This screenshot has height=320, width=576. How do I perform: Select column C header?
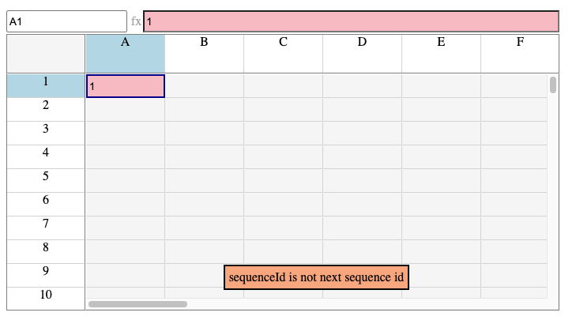[283, 54]
